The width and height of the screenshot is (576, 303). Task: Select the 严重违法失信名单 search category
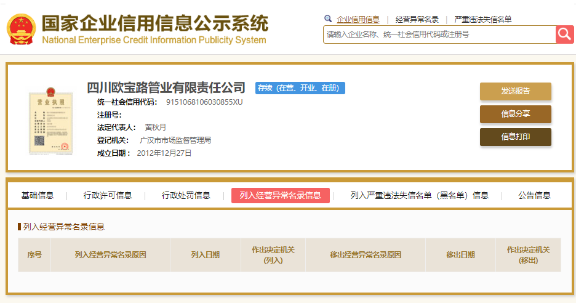(482, 20)
